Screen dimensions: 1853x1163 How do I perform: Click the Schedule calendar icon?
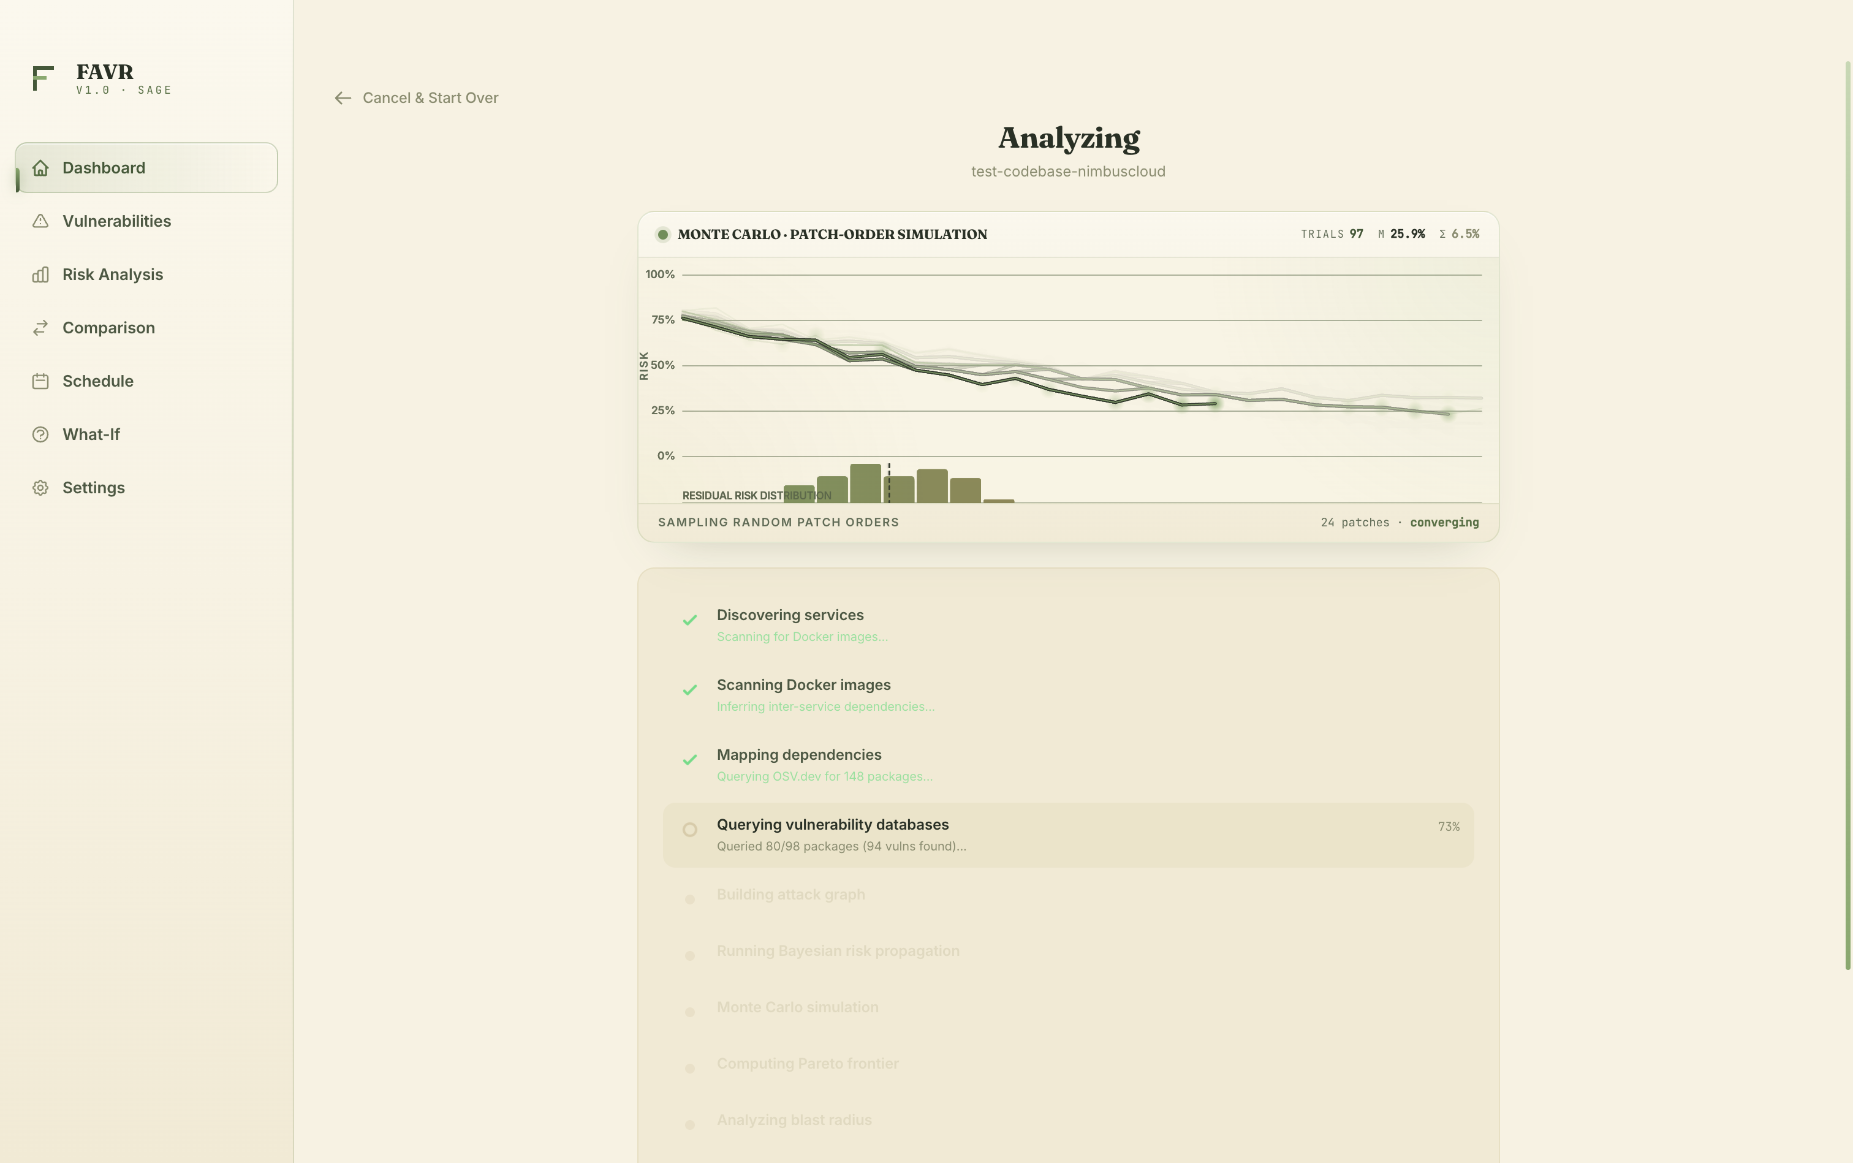pyautogui.click(x=41, y=382)
